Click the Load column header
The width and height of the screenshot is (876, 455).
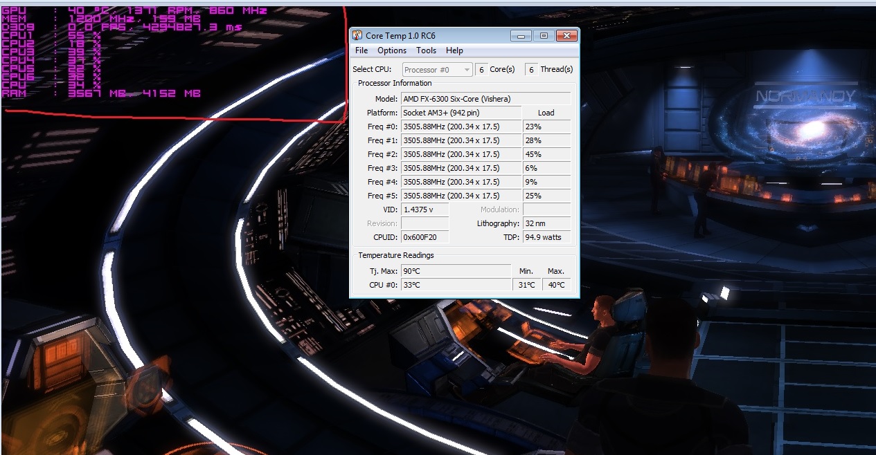pos(546,113)
